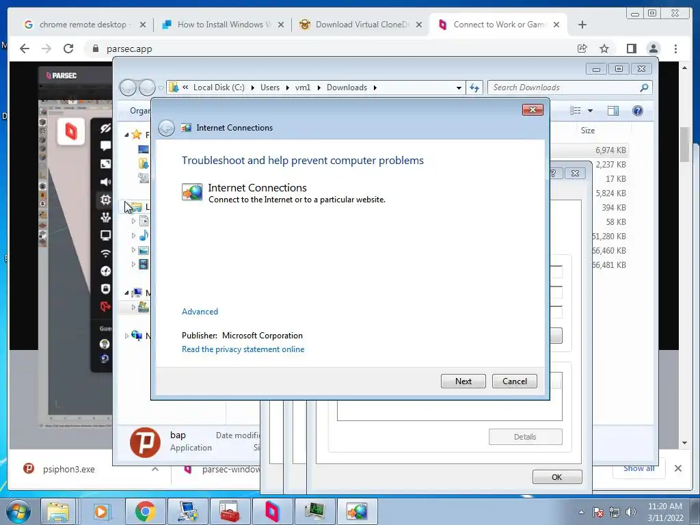Click the Explorer refresh arrows button
Screen dimensions: 700x525
pos(474,87)
